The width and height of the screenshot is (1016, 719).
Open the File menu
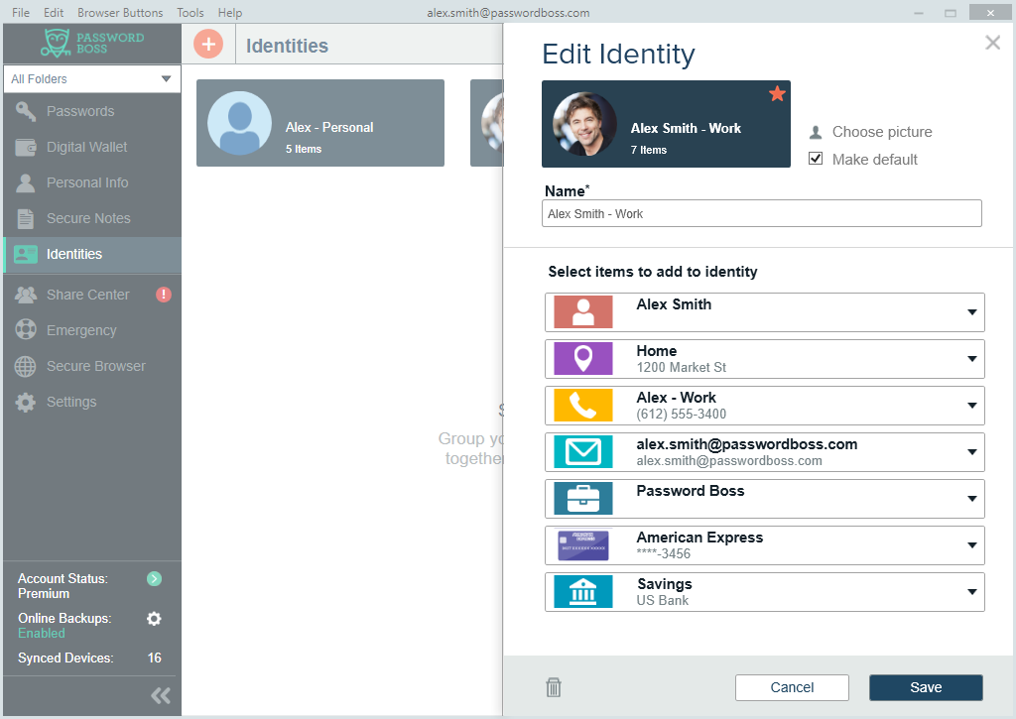(21, 12)
